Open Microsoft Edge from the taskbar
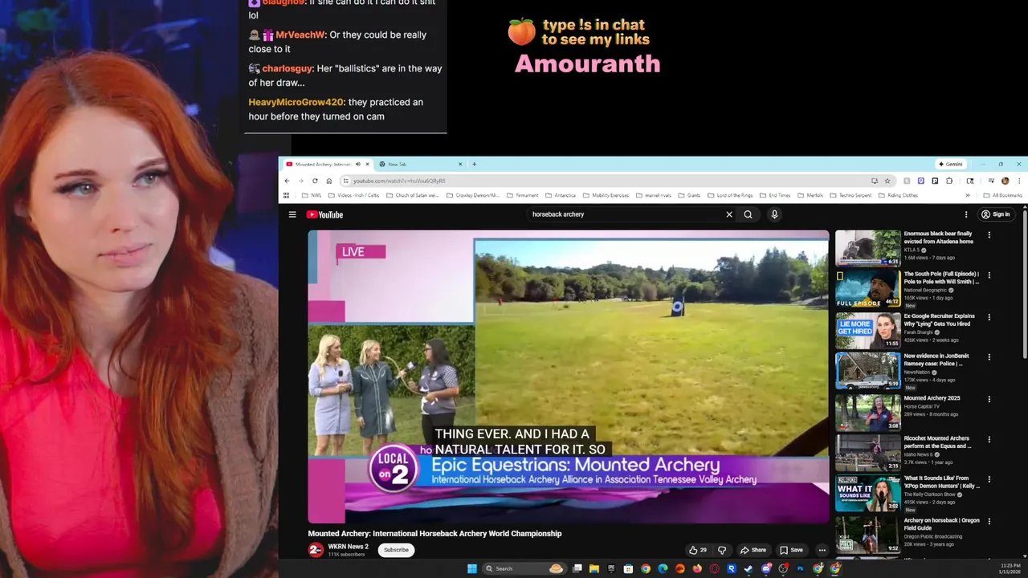1028x578 pixels. point(663,568)
